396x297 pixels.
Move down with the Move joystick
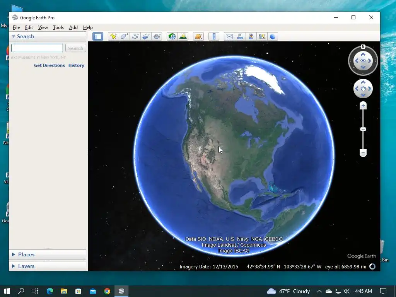coord(363,95)
